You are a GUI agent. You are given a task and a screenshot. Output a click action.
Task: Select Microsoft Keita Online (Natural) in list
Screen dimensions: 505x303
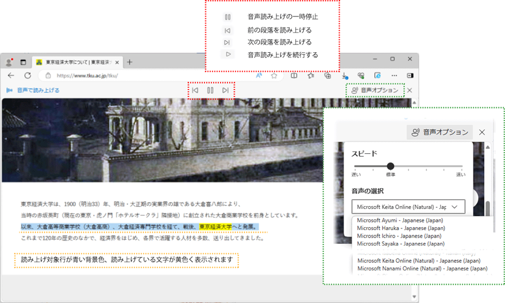[419, 261]
